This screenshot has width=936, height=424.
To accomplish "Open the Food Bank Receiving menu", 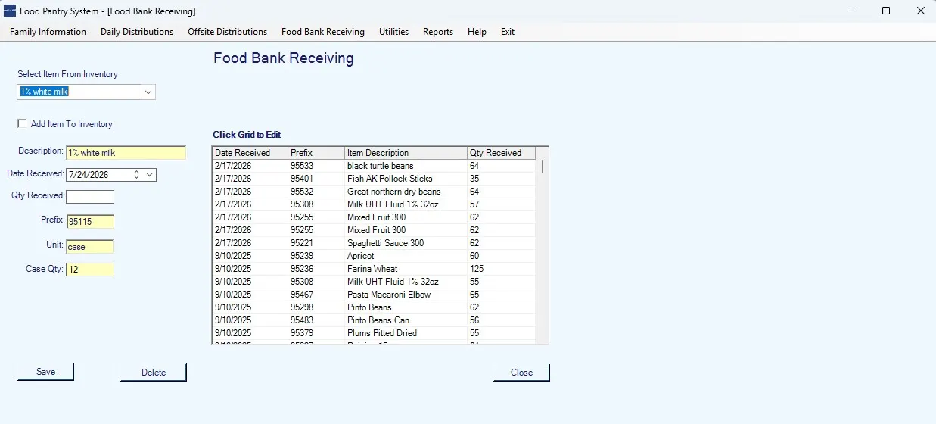I will (x=323, y=32).
